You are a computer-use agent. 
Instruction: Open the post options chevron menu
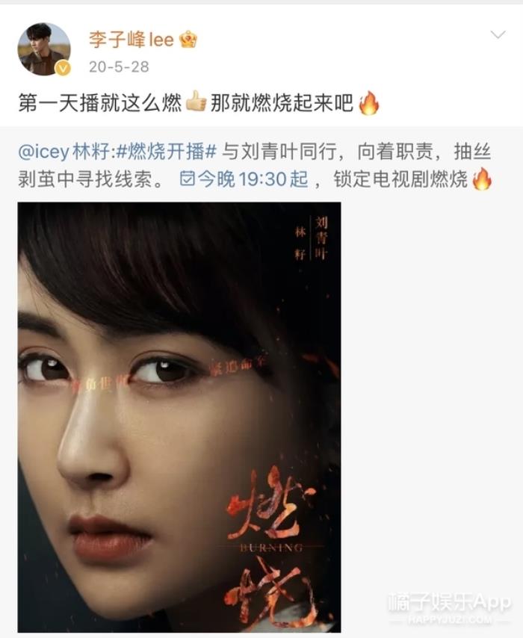[x=498, y=35]
